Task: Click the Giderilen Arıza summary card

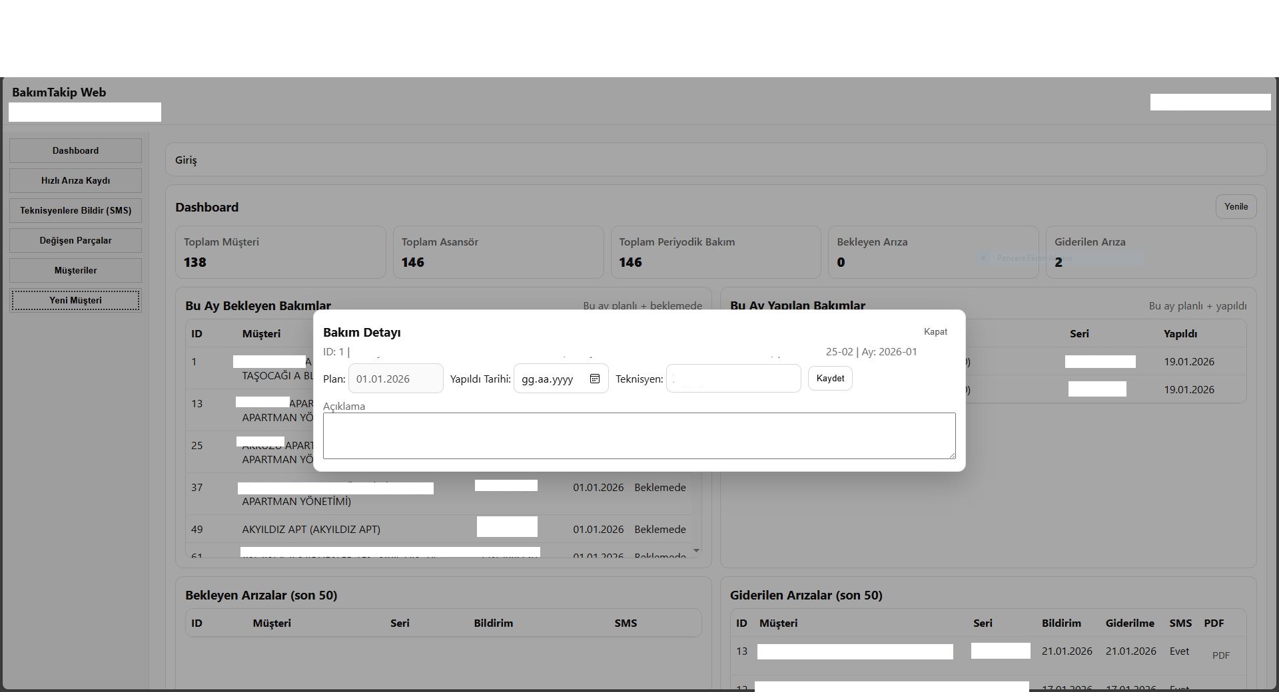Action: point(1150,252)
